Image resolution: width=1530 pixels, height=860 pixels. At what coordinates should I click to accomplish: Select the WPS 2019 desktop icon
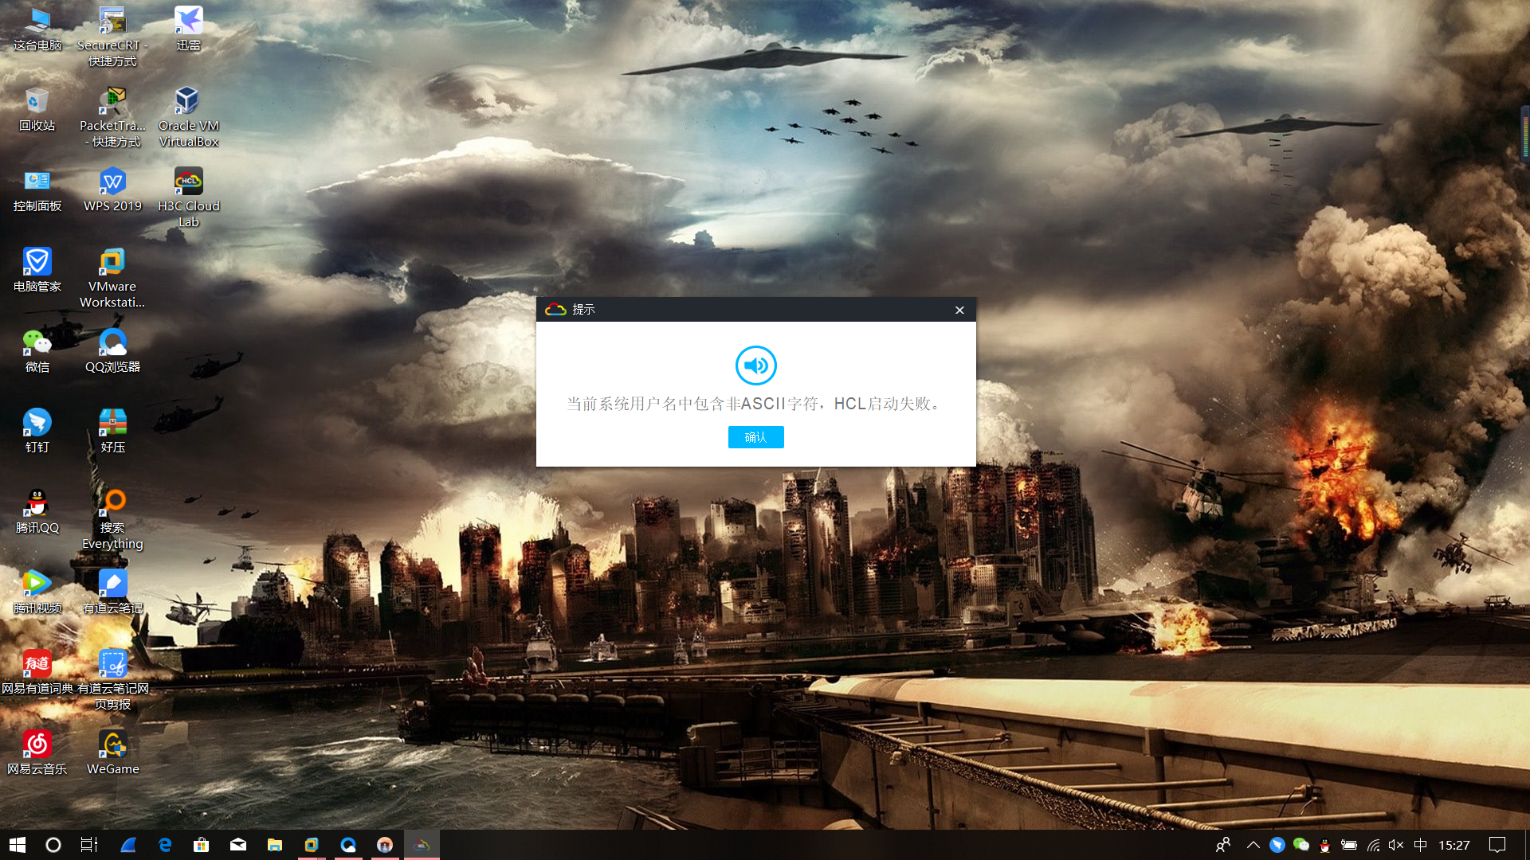(112, 182)
